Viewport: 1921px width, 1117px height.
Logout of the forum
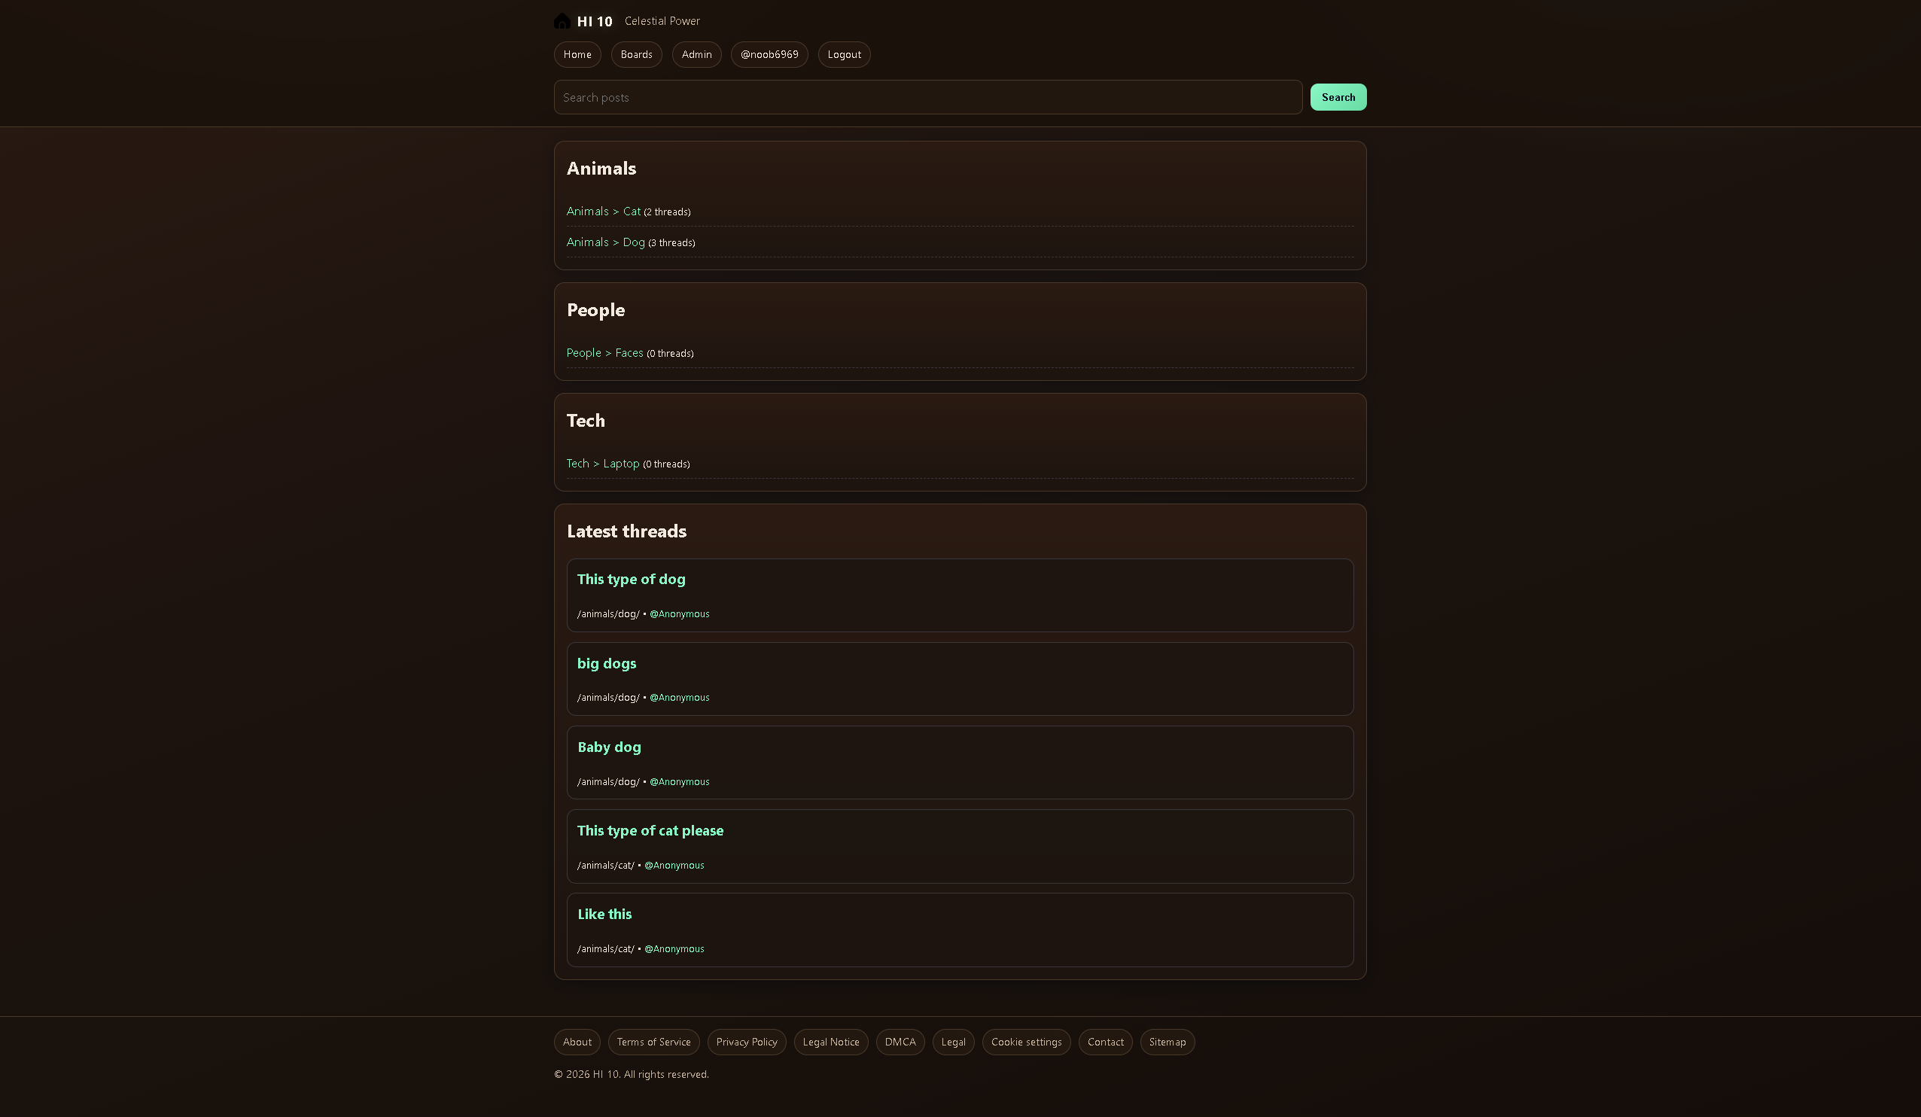(x=843, y=54)
